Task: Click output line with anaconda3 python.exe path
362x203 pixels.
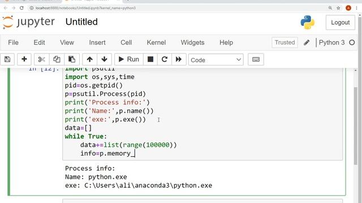Action: coord(139,186)
